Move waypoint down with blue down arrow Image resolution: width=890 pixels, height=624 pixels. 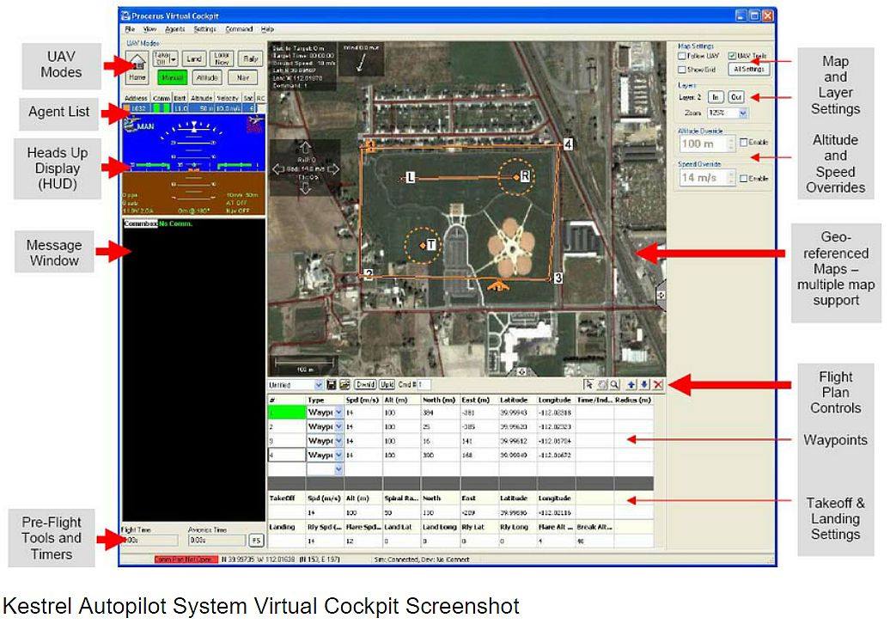[644, 384]
